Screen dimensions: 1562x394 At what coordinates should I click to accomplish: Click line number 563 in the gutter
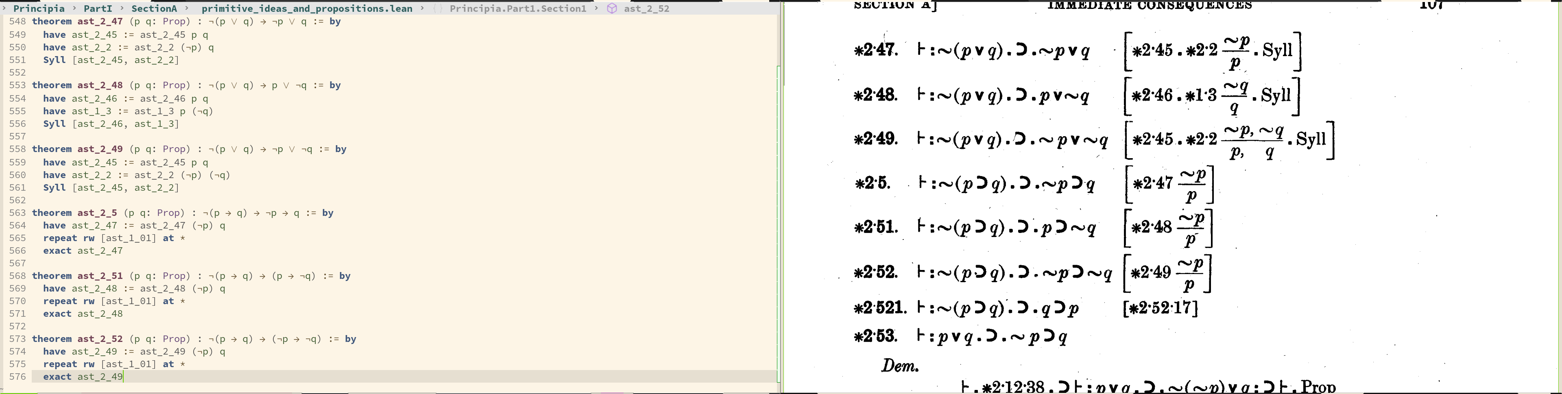17,213
